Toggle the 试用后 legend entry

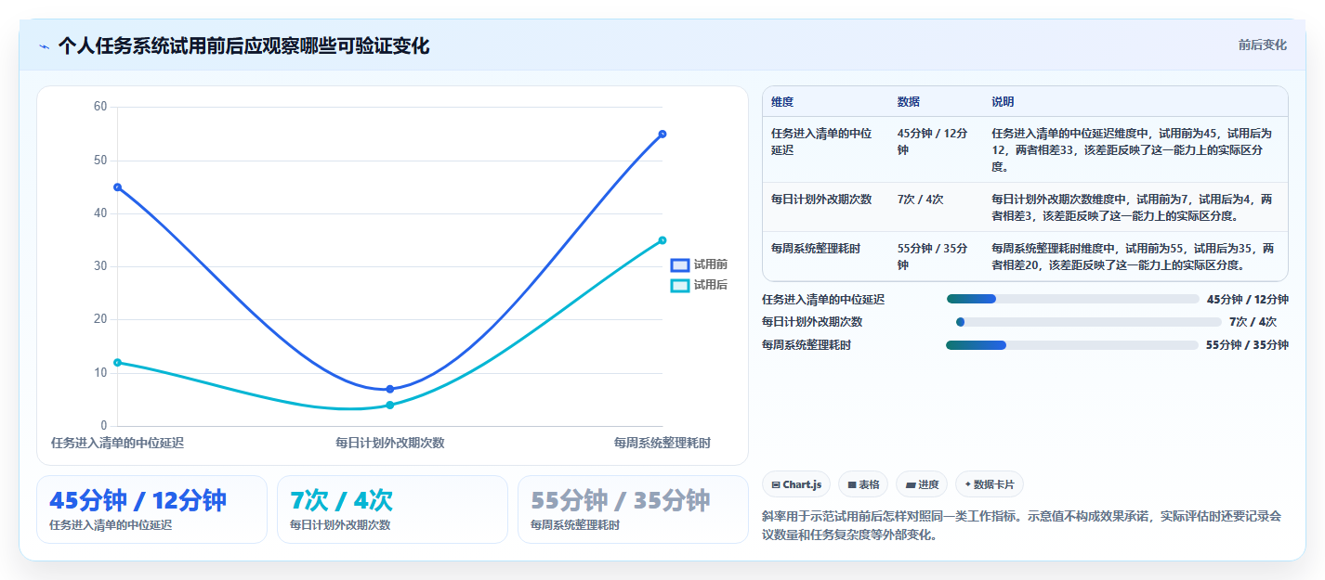click(700, 285)
